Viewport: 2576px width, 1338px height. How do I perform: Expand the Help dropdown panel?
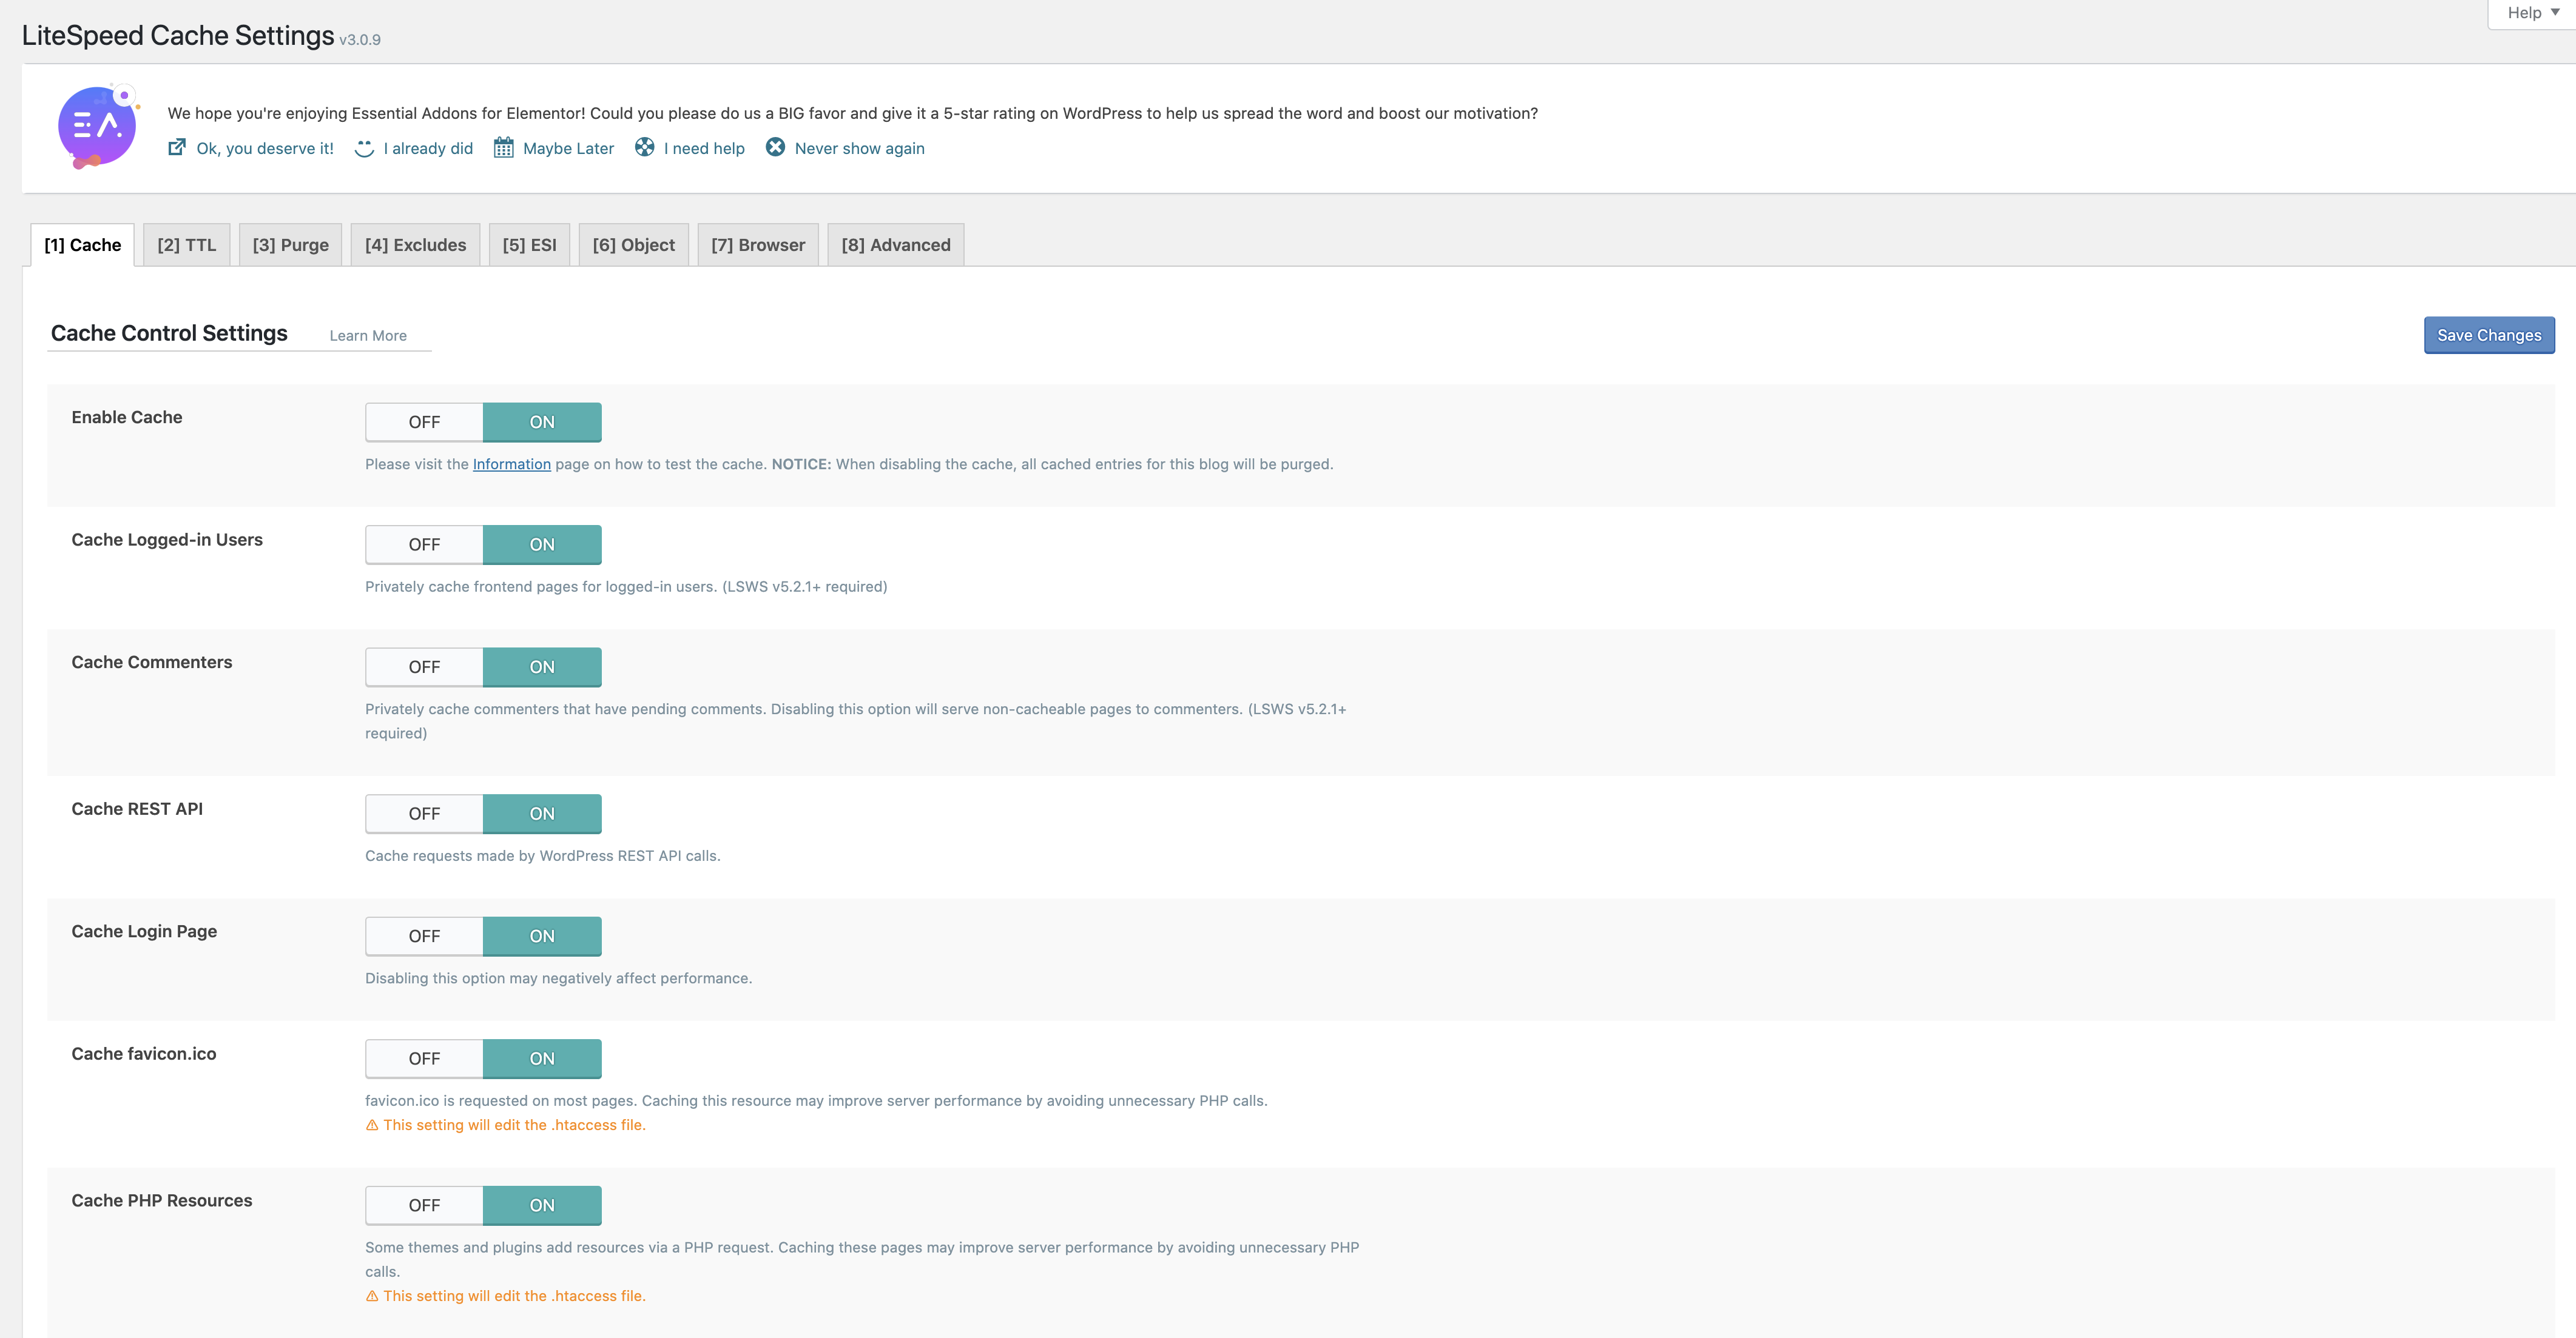tap(2532, 13)
